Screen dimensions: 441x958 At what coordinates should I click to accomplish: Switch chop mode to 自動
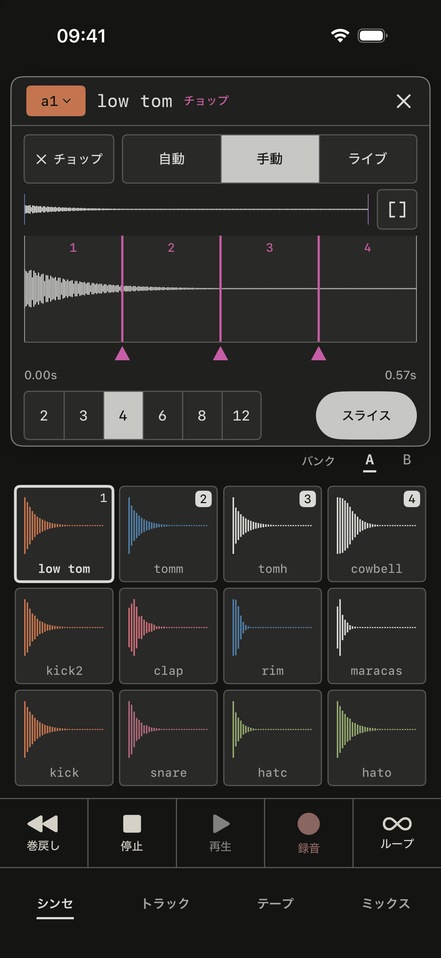[x=171, y=159]
